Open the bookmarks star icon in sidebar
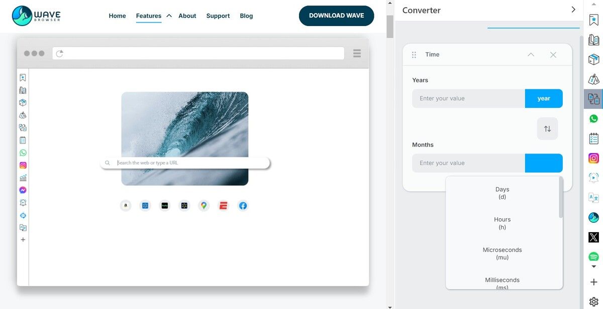This screenshot has width=603, height=309. tap(593, 20)
